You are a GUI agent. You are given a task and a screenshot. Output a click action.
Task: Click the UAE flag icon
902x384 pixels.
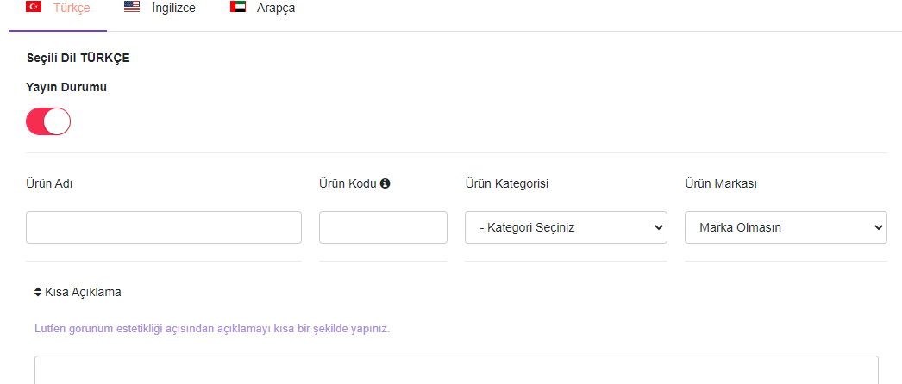pos(238,8)
